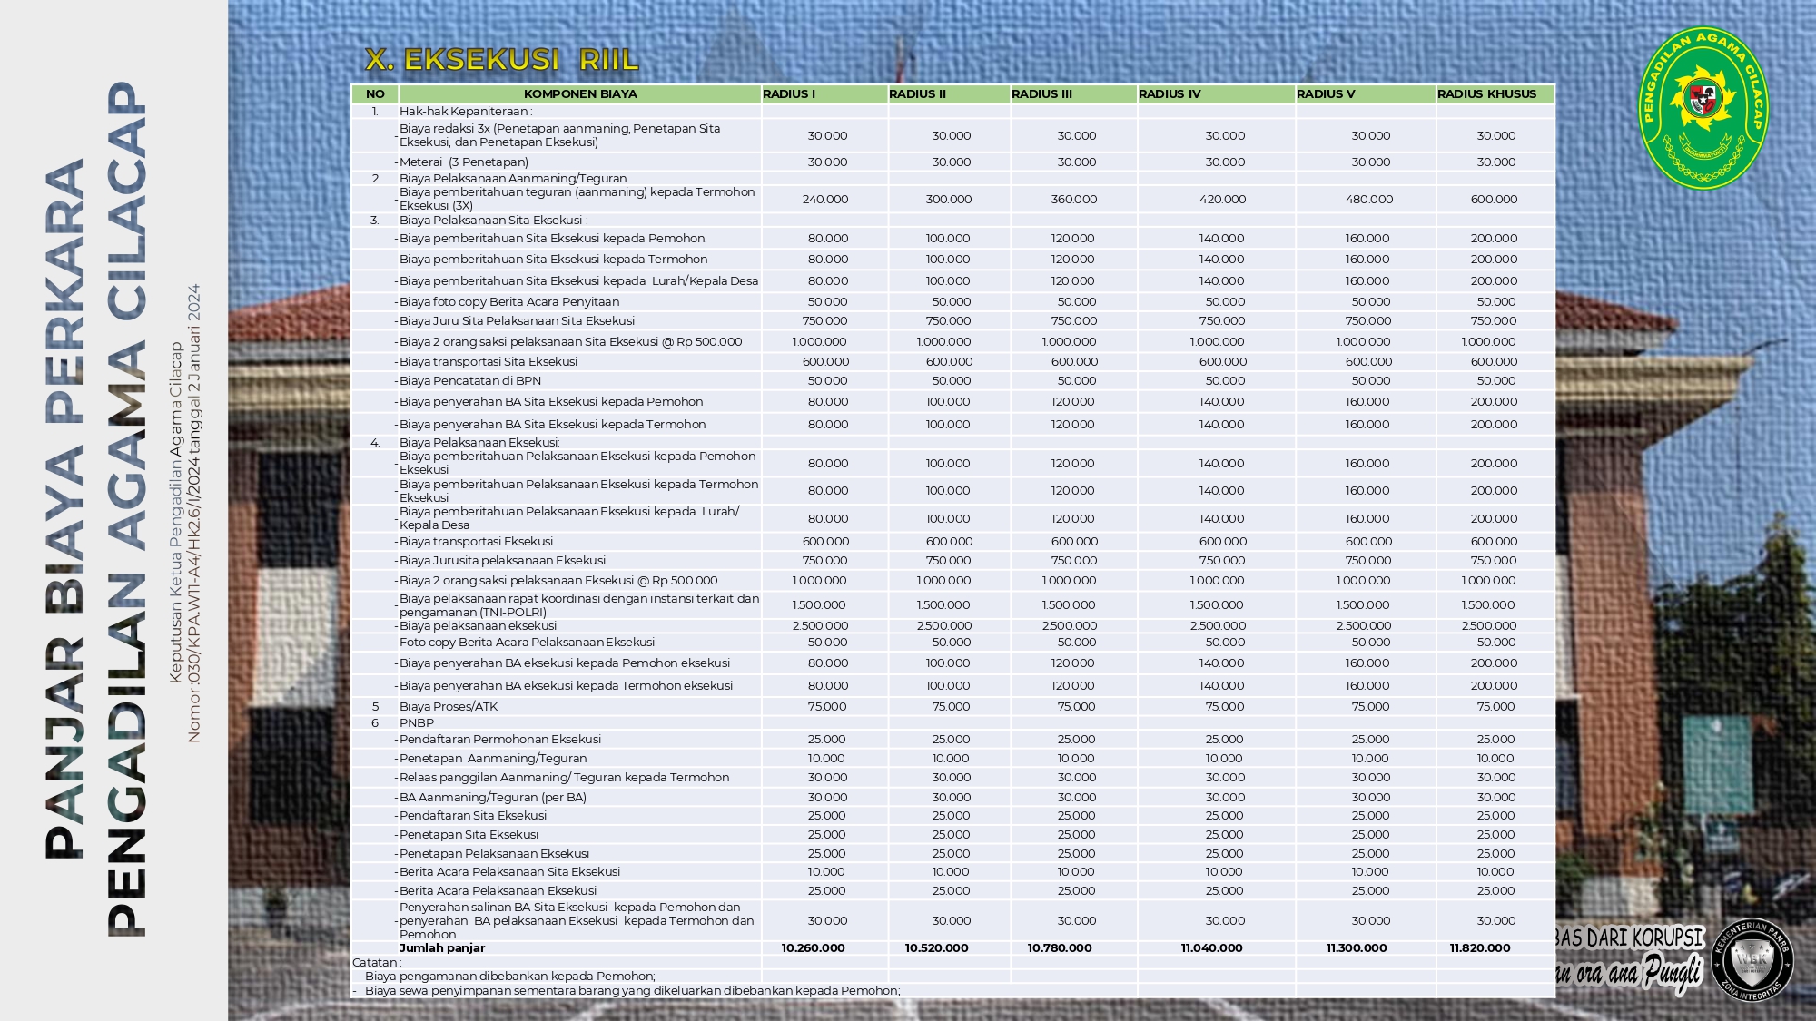The height and width of the screenshot is (1021, 1816).
Task: Click 240.000 in the teguran row
Action: click(825, 199)
